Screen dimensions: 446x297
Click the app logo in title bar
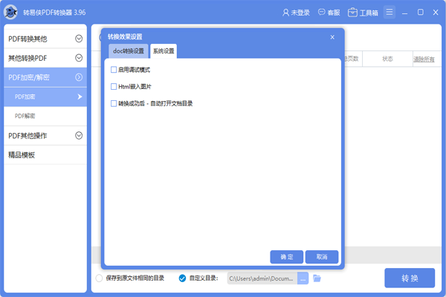[x=11, y=13]
